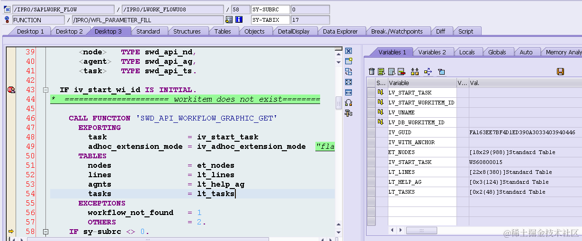582x241 pixels.
Task: Open the Tables tab
Action: [x=223, y=31]
